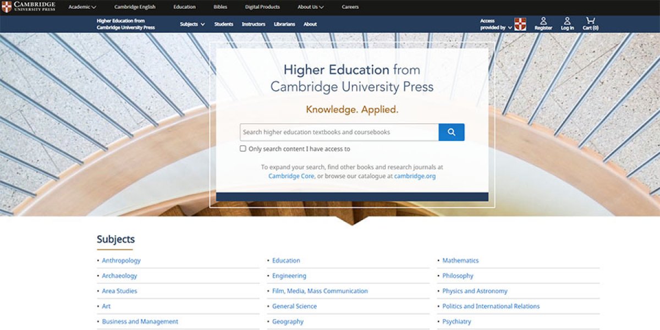Open the Archaeology subject

(x=119, y=276)
